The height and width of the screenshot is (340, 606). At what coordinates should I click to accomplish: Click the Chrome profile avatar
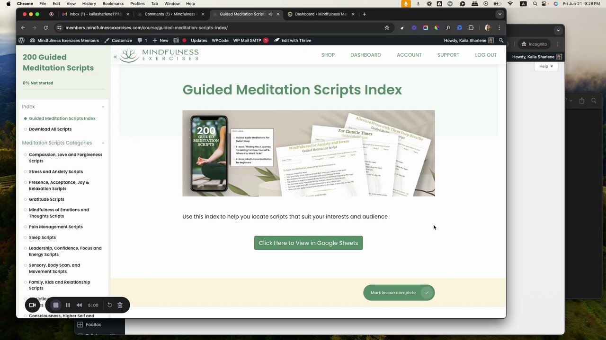click(488, 28)
